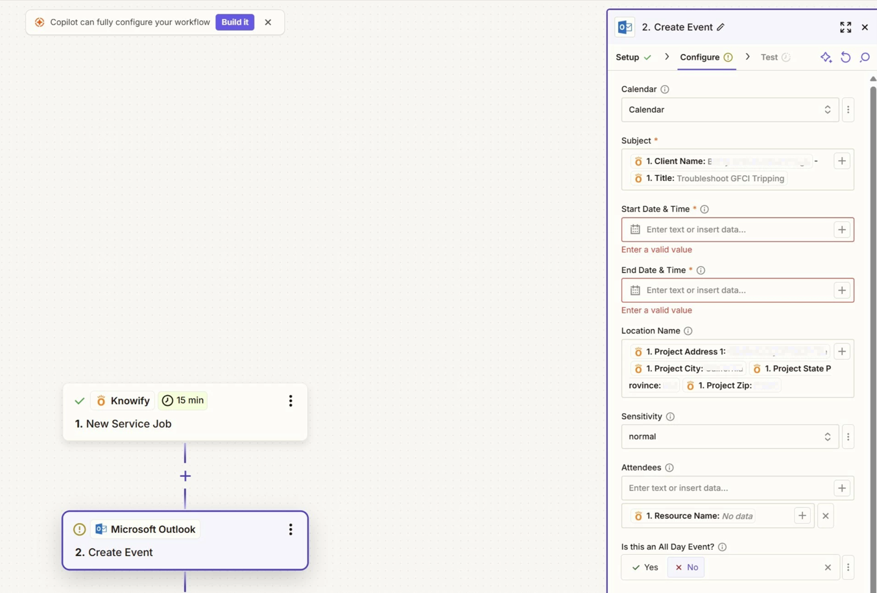Click the plus icon in Subject field
877x593 pixels.
(x=841, y=162)
